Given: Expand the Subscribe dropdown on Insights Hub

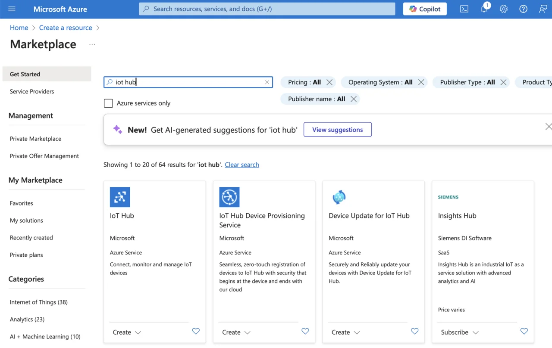Looking at the screenshot, I should 460,332.
